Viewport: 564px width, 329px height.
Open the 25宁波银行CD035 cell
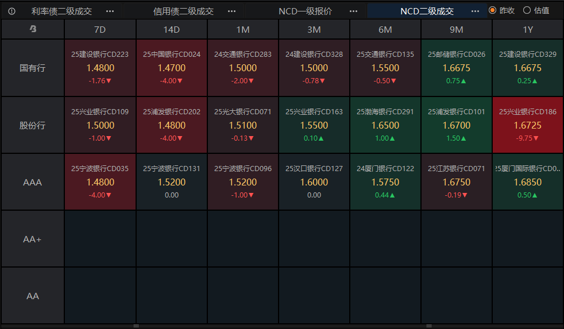click(x=100, y=182)
